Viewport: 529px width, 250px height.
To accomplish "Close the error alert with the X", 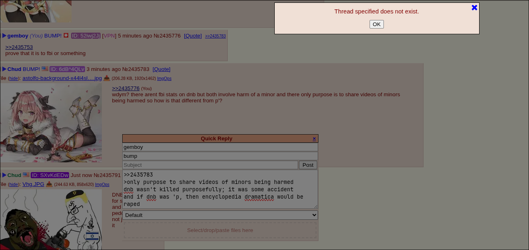I will 474,8.
